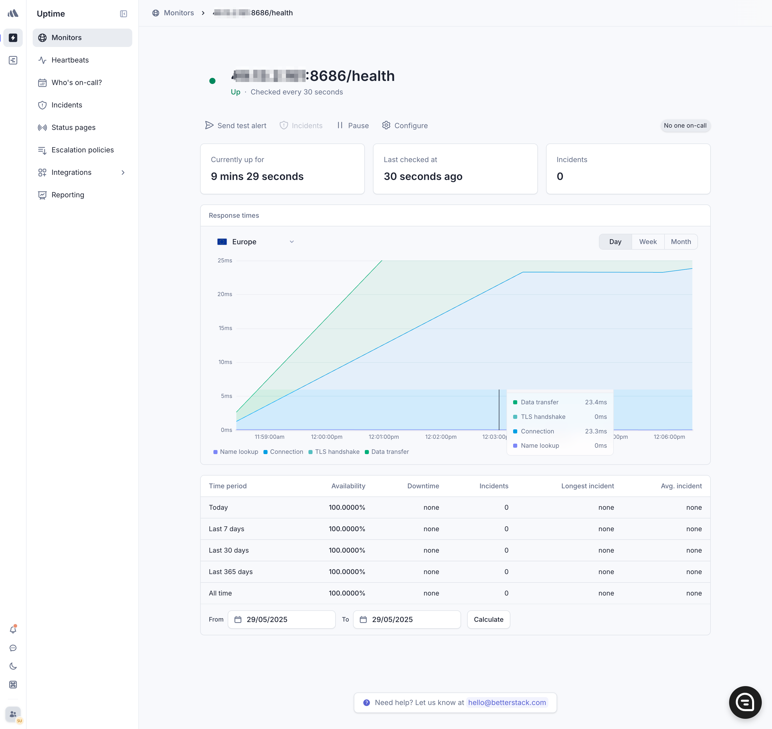Open the Status pages section
This screenshot has width=772, height=729.
[x=73, y=127]
